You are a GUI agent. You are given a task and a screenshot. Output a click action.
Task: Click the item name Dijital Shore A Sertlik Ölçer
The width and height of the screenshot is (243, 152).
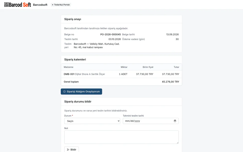point(90,74)
